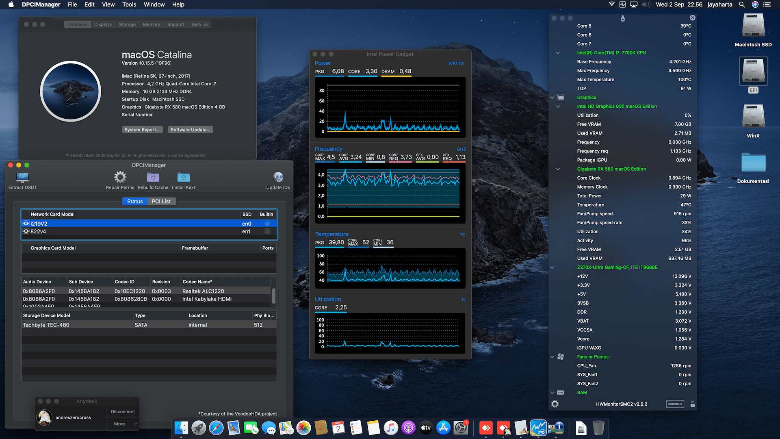Open HWMonitorSMC2 preferences via gear icon
This screenshot has height=439, width=780.
coord(555,404)
